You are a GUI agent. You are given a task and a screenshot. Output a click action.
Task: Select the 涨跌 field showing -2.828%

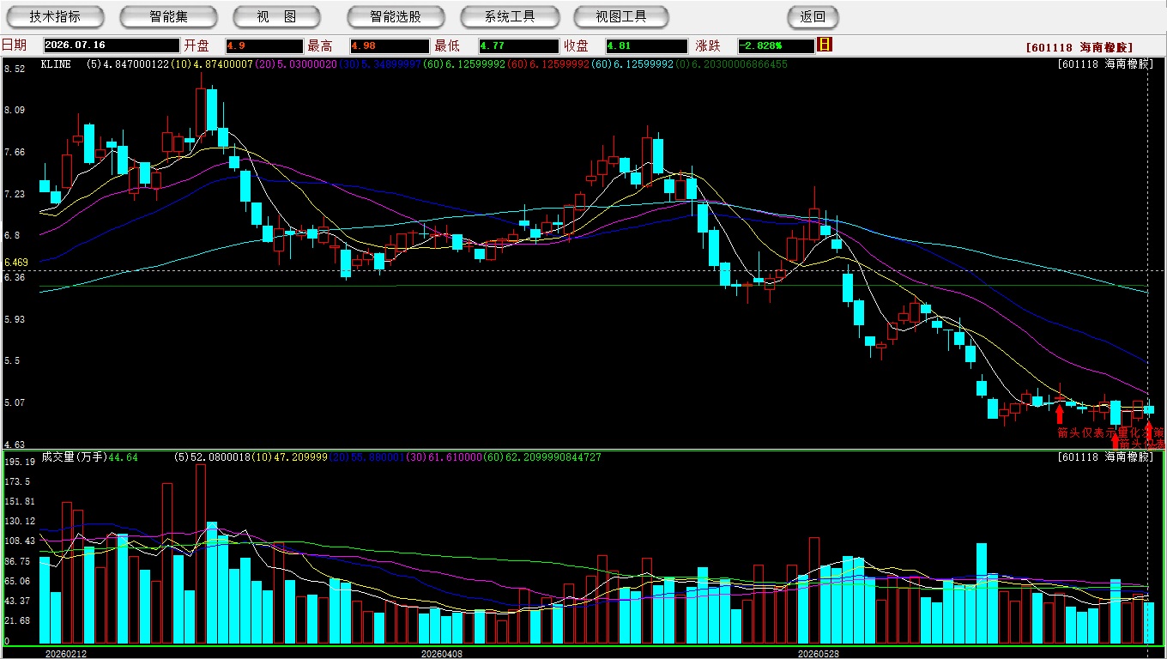click(777, 45)
